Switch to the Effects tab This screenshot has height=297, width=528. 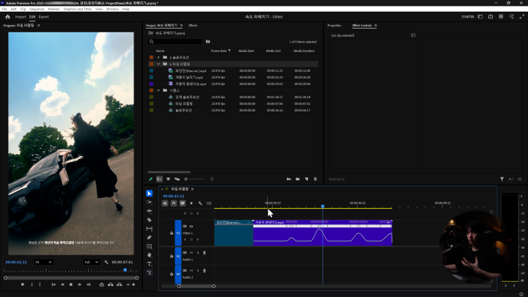pyautogui.click(x=193, y=25)
